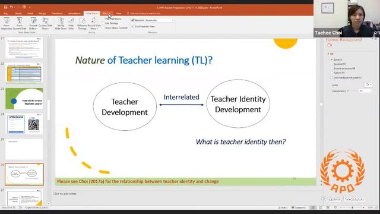Toggle Notes button in status bar
This screenshot has width=380, height=214.
283,207
